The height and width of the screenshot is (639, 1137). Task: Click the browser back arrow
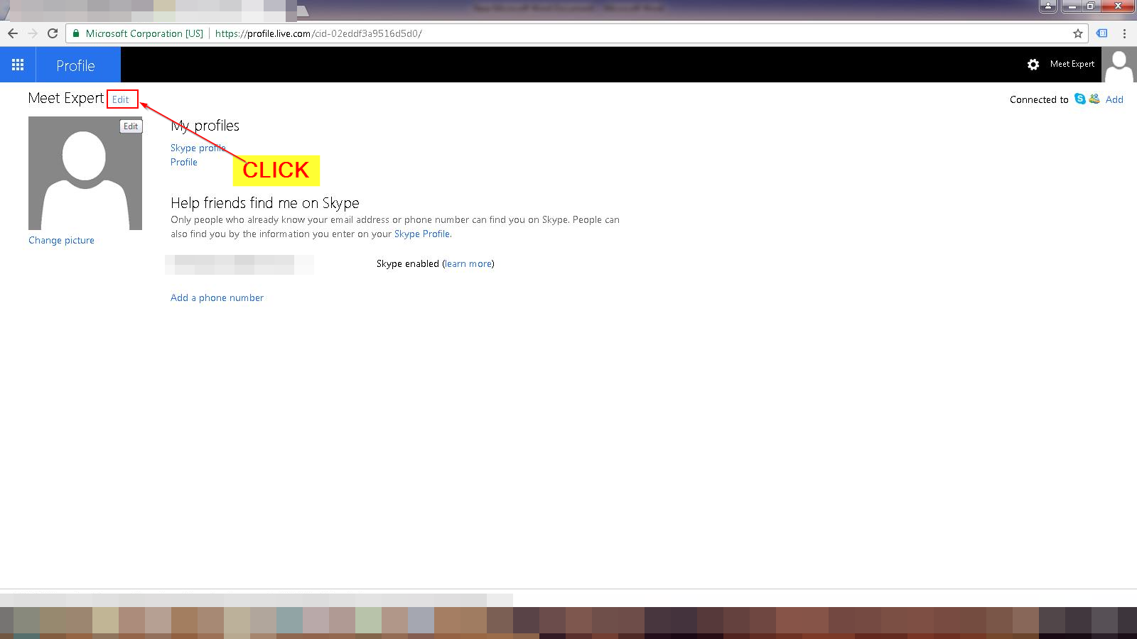coord(13,33)
